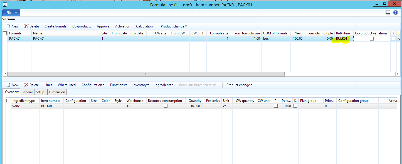402x164 pixels.
Task: Open the Help question mark icon
Action: coord(395,12)
